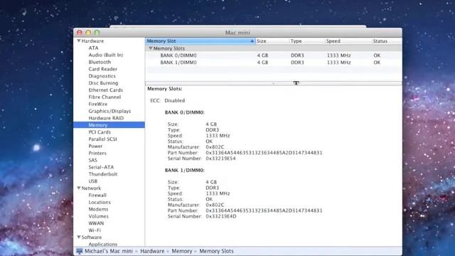The height and width of the screenshot is (256, 455).
Task: Minimize window with yellow button
Action: click(88, 33)
